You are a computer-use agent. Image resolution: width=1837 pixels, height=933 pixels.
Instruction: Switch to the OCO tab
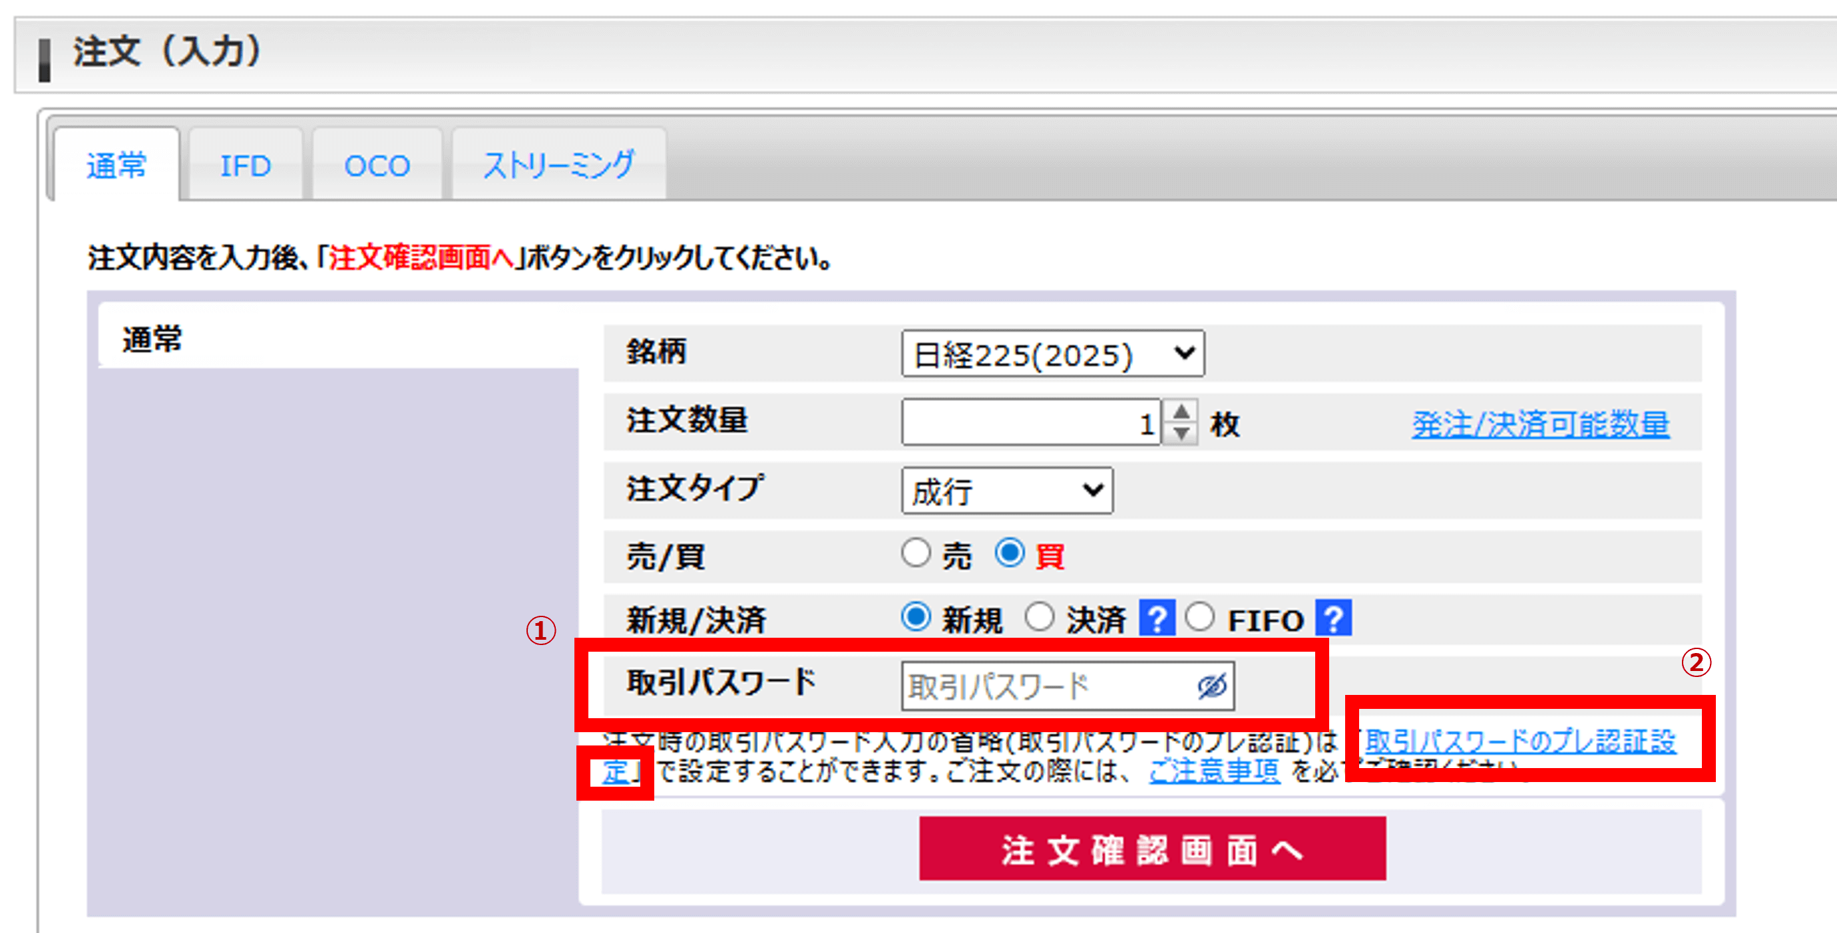376,166
